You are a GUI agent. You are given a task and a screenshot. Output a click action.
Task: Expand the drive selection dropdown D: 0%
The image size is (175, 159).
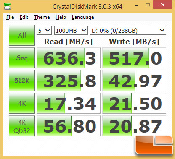[x=128, y=30]
